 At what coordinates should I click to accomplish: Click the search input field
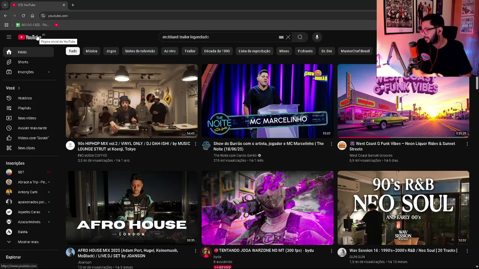click(219, 37)
